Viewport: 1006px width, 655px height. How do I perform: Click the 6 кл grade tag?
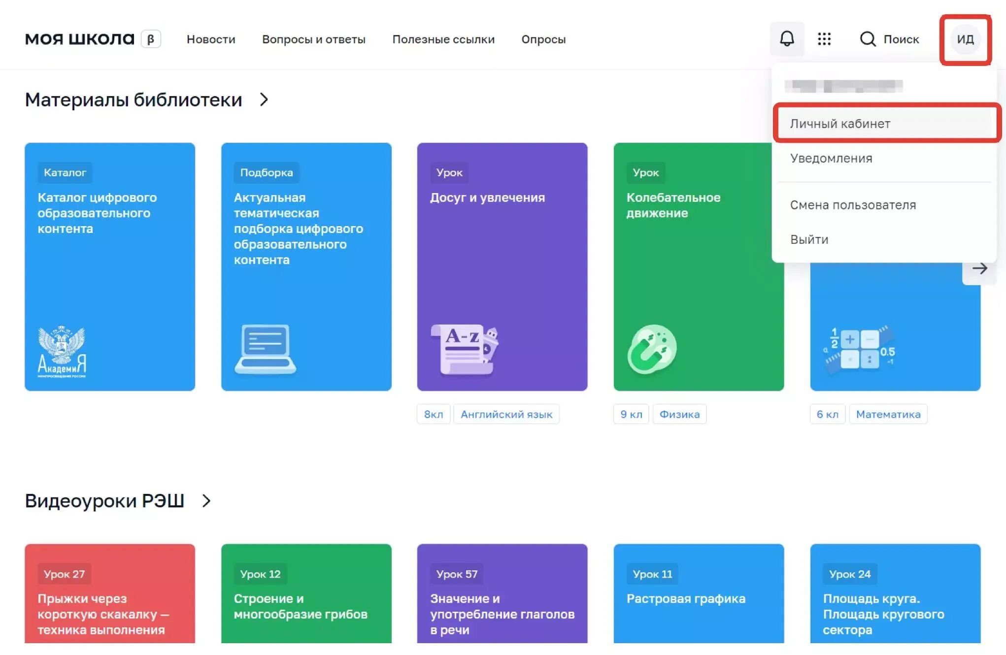[828, 414]
